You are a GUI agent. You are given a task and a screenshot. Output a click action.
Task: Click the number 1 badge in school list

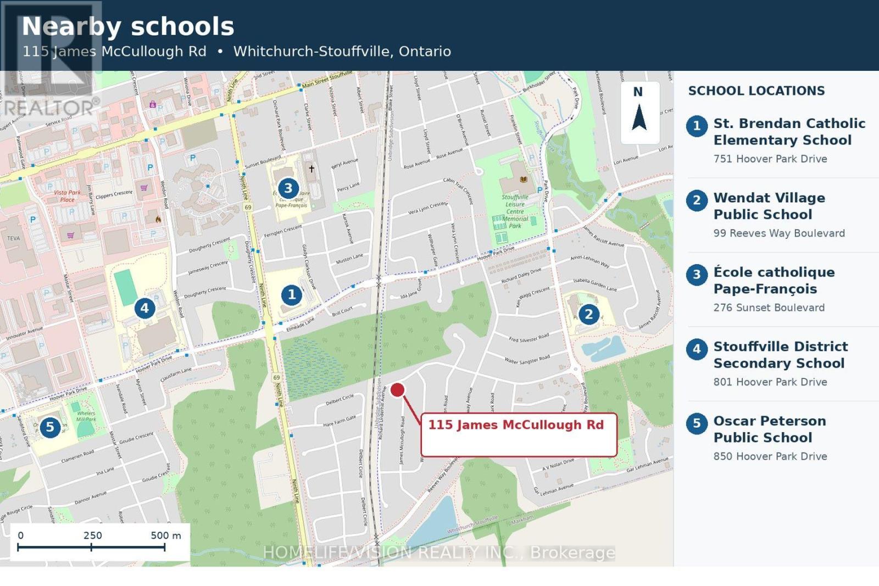(697, 126)
